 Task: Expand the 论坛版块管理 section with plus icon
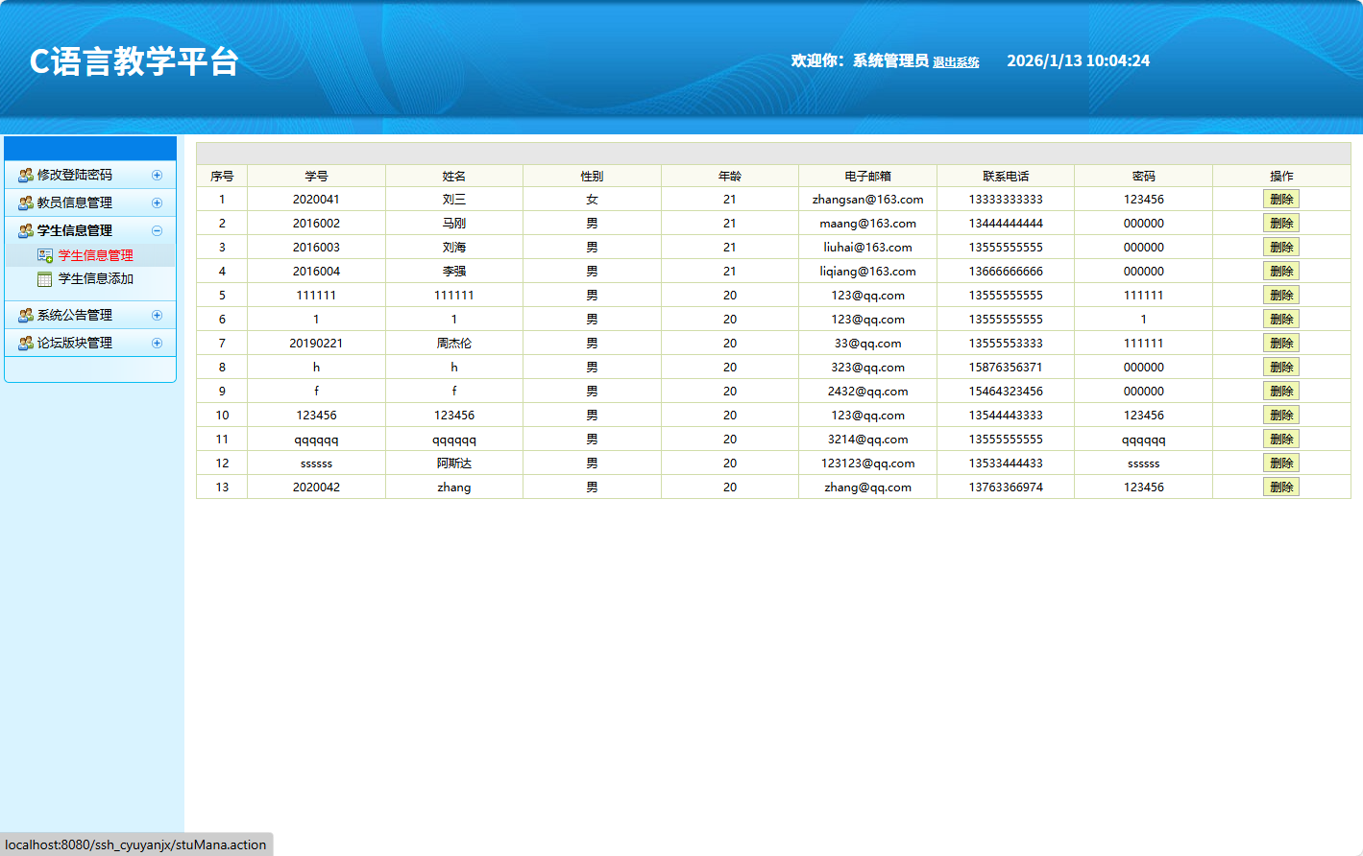tap(157, 344)
